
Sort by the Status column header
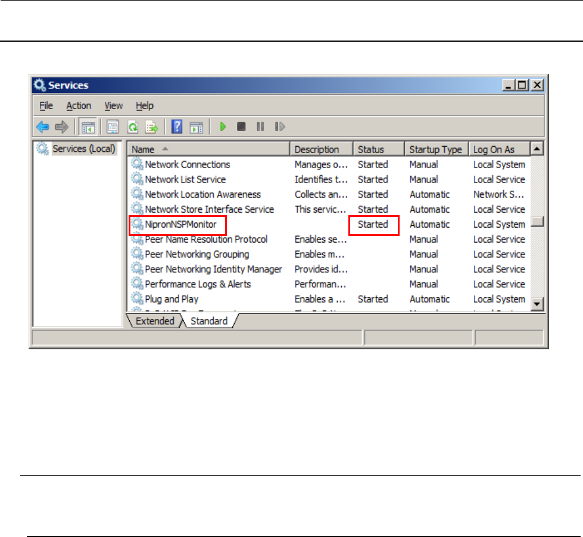pyautogui.click(x=379, y=149)
